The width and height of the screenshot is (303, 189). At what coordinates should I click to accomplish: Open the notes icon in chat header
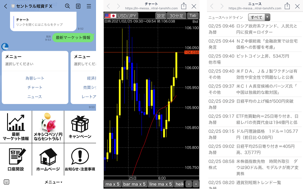coord(78,6)
